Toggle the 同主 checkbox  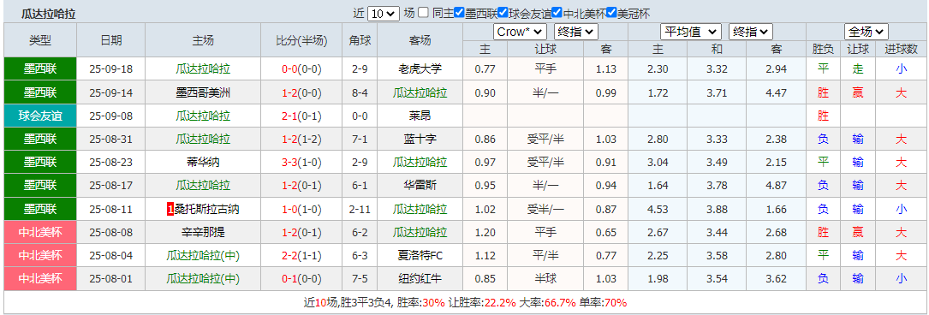coord(423,13)
